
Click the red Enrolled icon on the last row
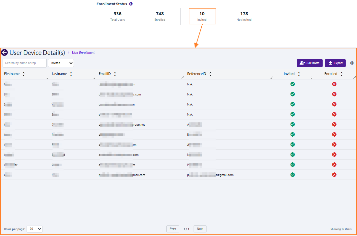pos(334,175)
